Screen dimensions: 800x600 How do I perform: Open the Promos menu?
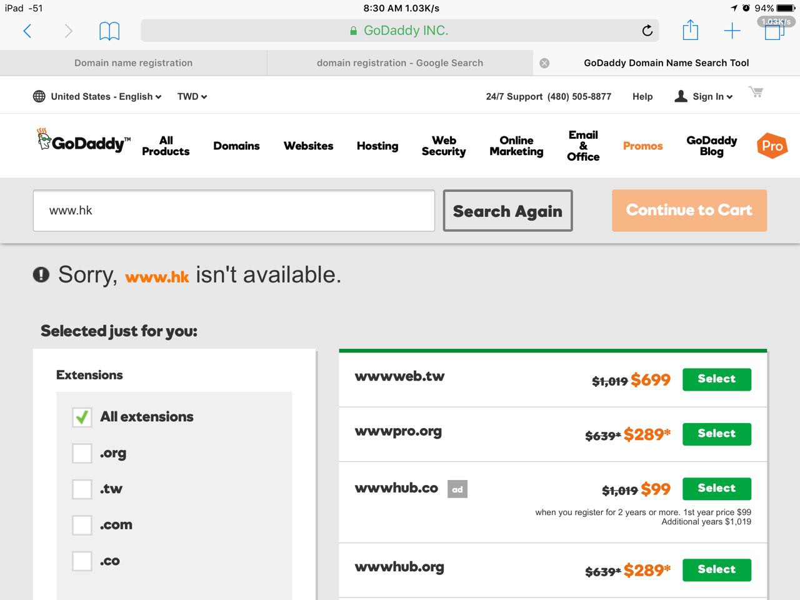[x=642, y=146]
